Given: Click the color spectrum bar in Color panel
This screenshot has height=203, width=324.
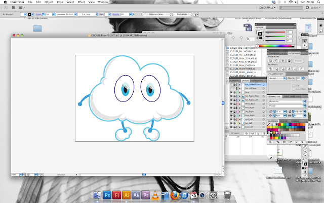Looking at the screenshot, I should click(x=276, y=46).
